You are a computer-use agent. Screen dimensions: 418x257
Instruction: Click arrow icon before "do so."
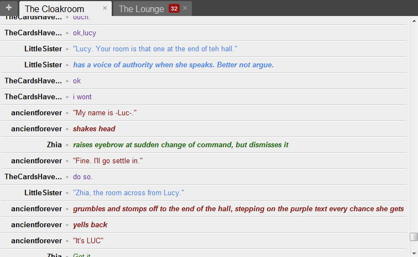tap(67, 177)
